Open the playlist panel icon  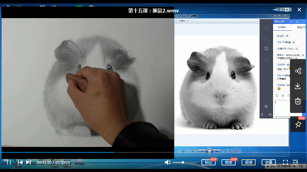pyautogui.click(x=295, y=162)
